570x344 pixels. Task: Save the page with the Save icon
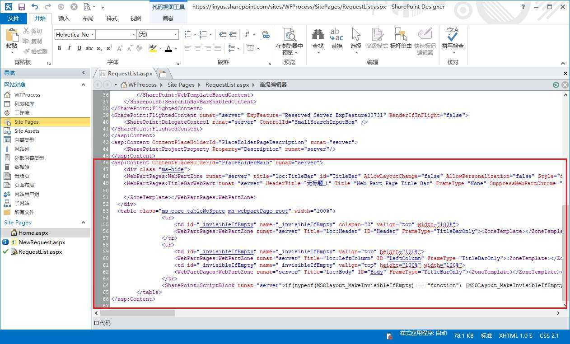coord(22,7)
